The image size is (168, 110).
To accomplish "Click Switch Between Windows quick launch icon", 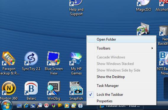I will click(x=33, y=106).
